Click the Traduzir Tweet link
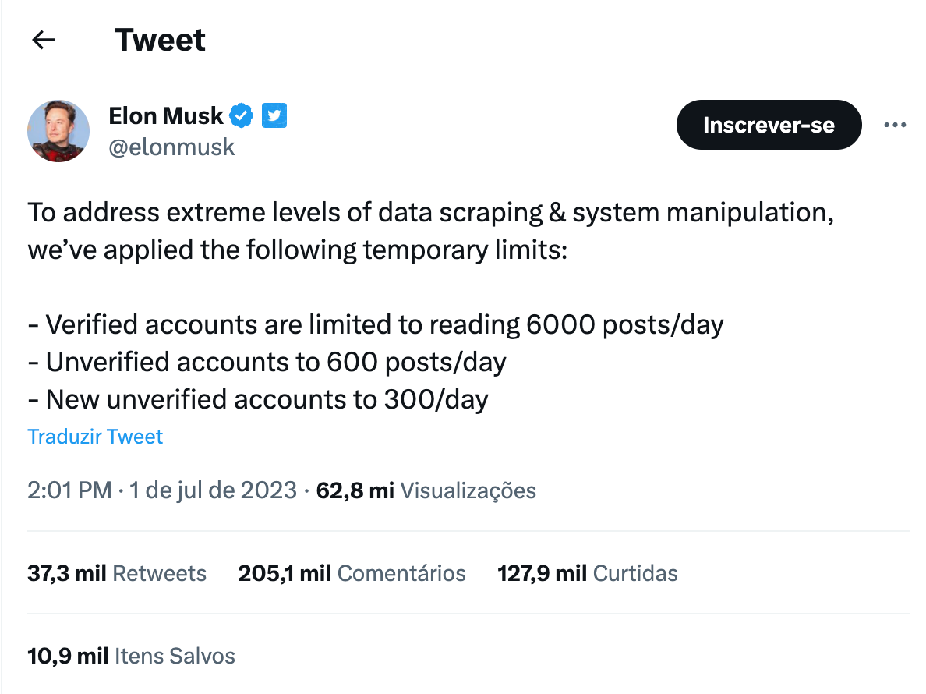 click(x=95, y=437)
